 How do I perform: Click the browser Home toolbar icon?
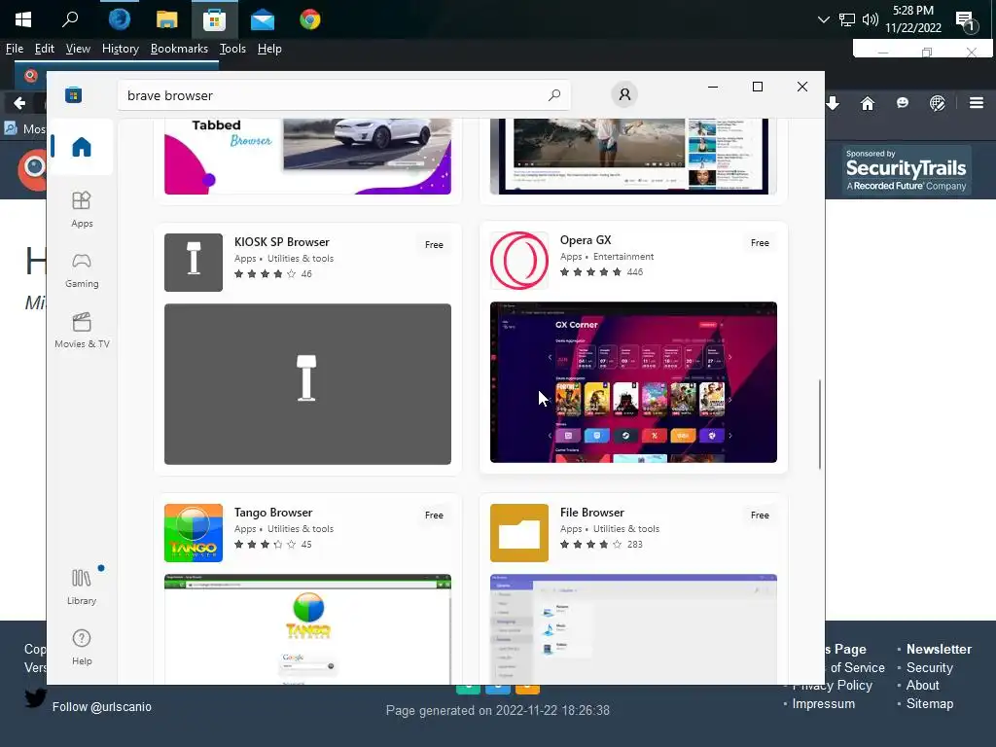867,103
